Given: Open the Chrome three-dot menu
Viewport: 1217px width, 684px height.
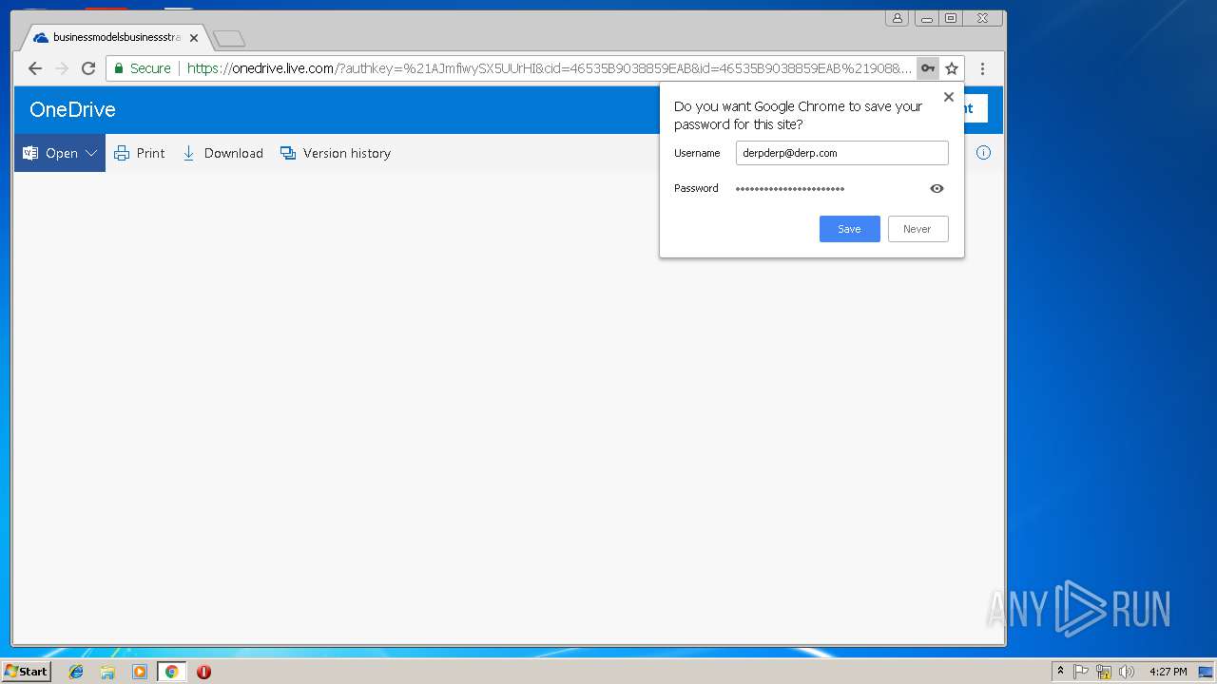Looking at the screenshot, I should tap(982, 68).
